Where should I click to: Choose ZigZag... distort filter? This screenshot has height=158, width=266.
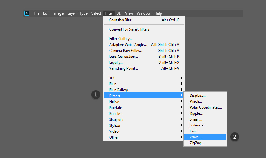(205, 143)
